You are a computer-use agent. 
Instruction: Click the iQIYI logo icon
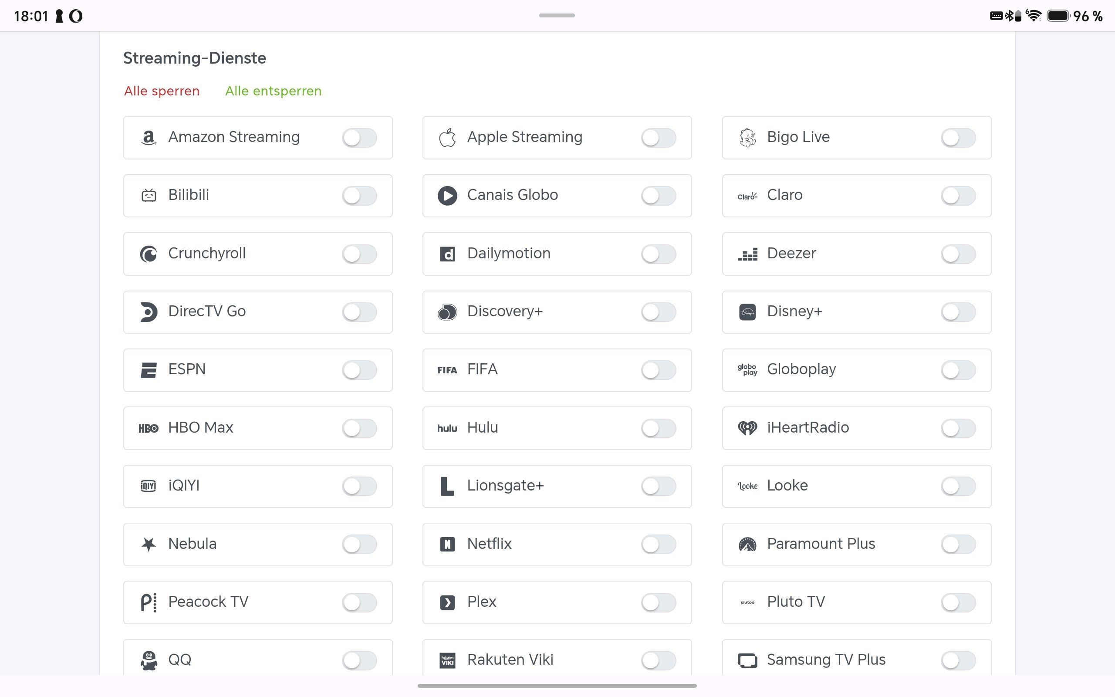point(149,486)
